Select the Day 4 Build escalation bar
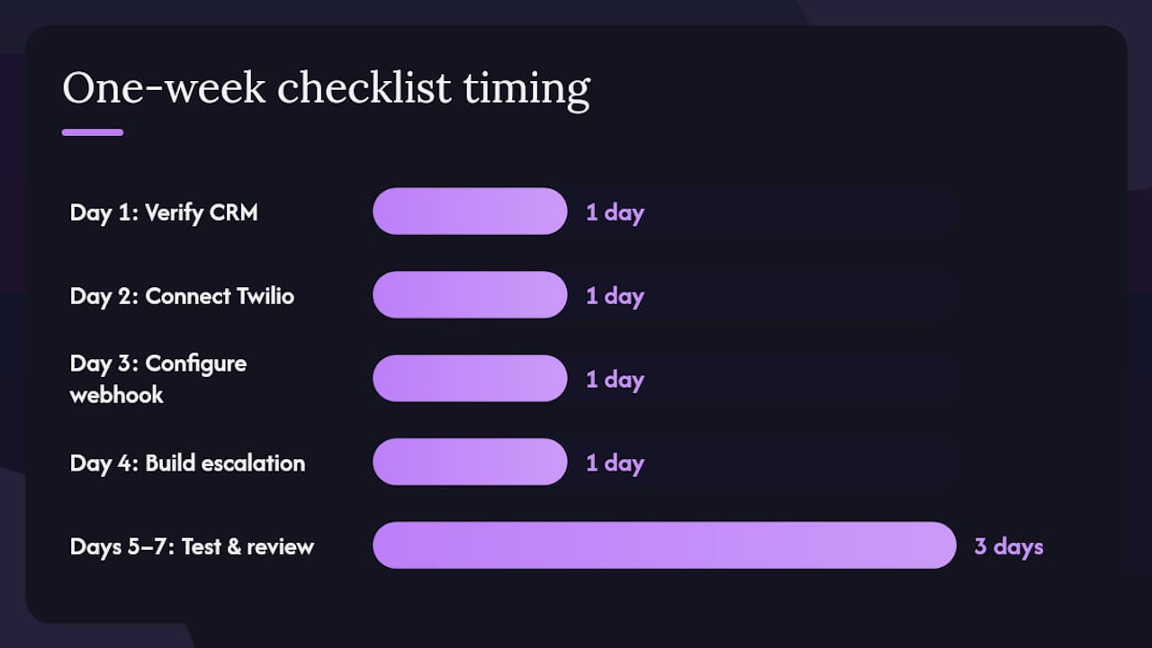Image resolution: width=1152 pixels, height=648 pixels. tap(470, 463)
